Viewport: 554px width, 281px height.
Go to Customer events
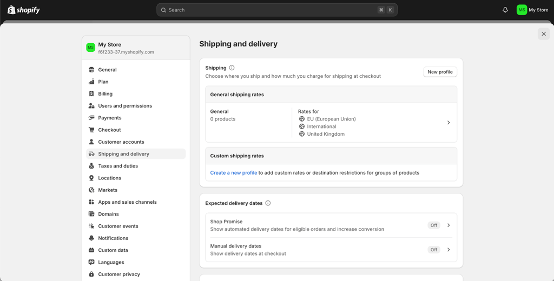pos(136,226)
